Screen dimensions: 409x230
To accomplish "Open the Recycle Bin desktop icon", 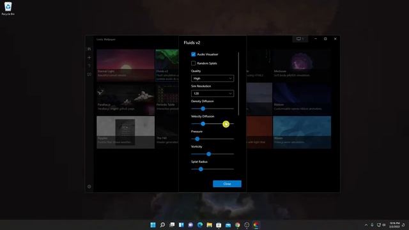I will 8,8.
